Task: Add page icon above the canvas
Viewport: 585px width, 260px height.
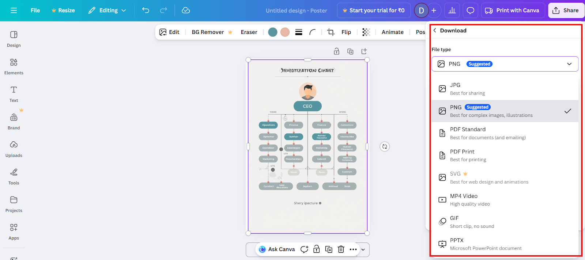Action: [364, 51]
